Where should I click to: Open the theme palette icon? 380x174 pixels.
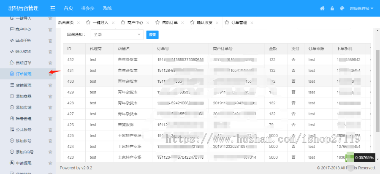[x=342, y=8]
